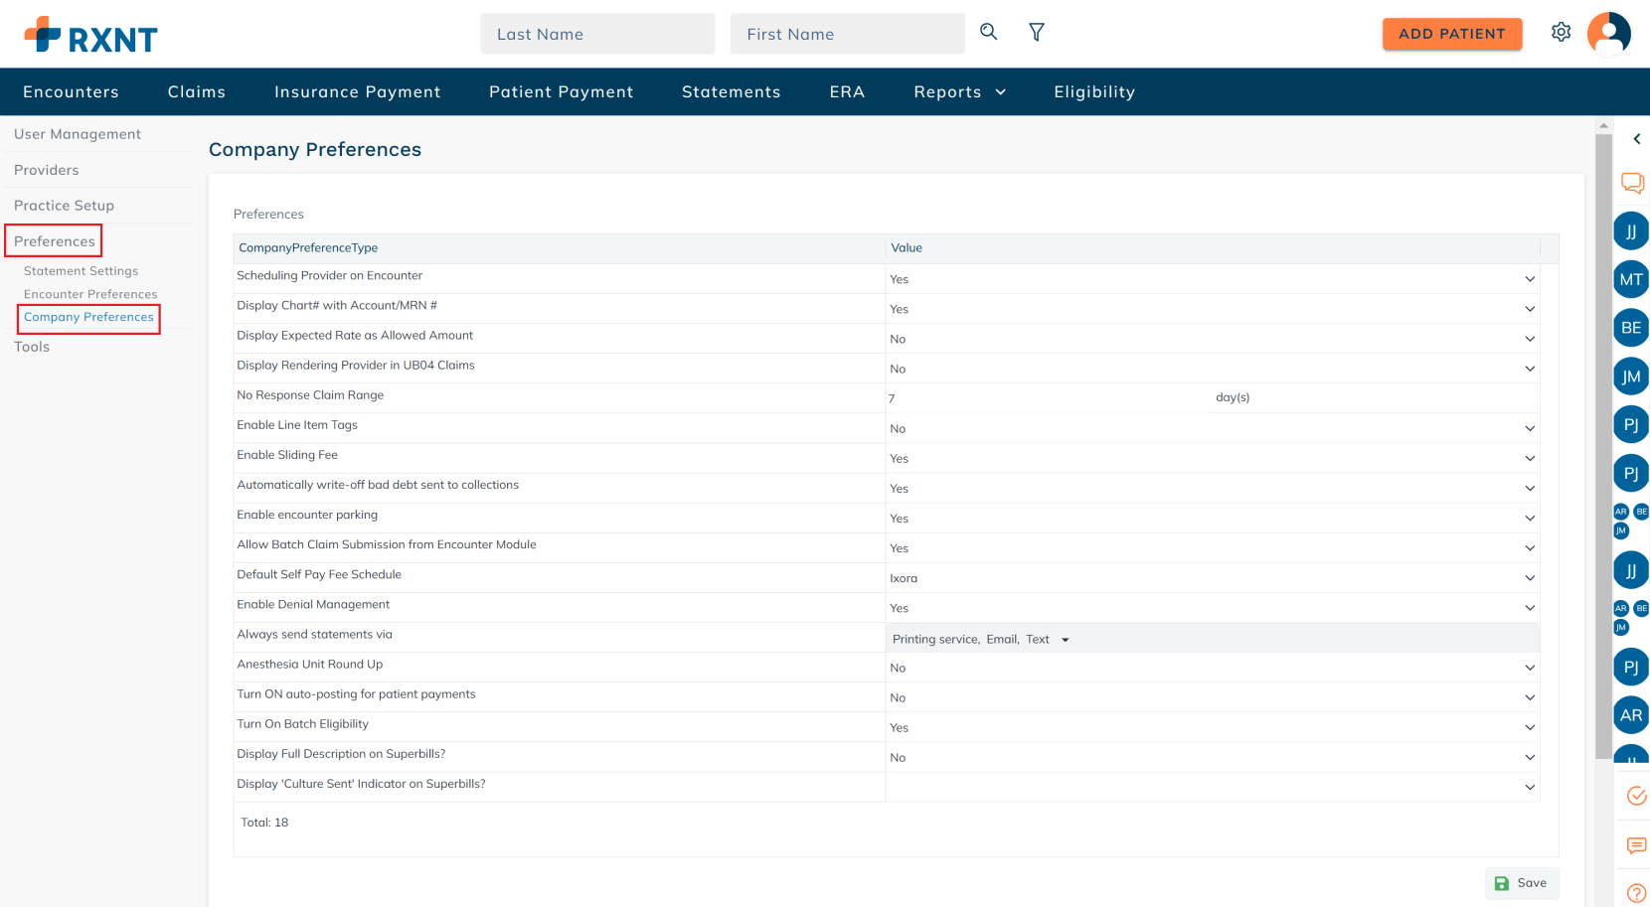Go to the Claims tab
This screenshot has height=907, width=1650.
click(x=197, y=92)
